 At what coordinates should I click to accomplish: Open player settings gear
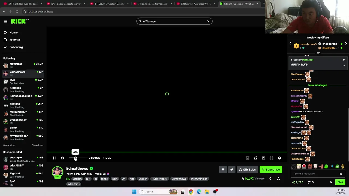[279, 158]
